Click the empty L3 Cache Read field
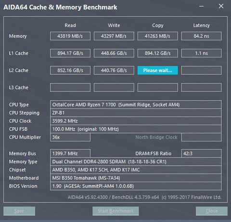Viewport: 231px width, 222px height. pyautogui.click(x=70, y=88)
